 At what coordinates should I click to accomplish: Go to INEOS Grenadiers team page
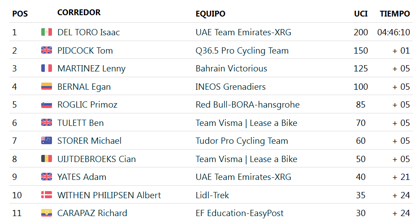(230, 87)
